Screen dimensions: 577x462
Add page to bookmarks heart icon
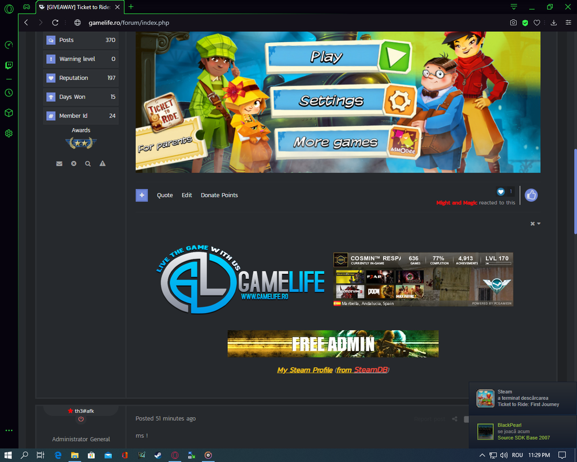537,23
